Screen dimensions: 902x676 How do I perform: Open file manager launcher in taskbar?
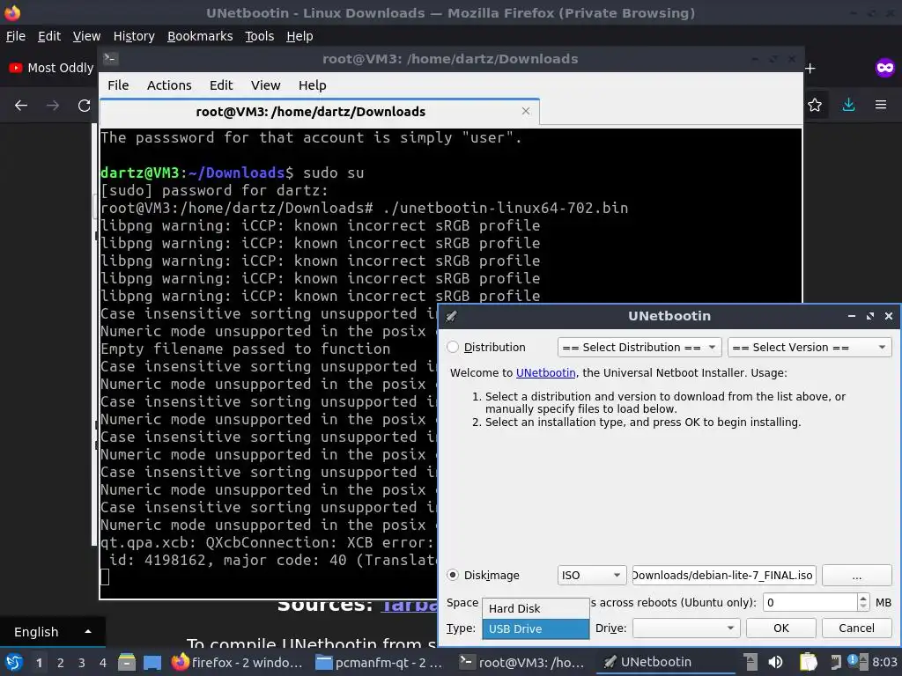click(127, 663)
